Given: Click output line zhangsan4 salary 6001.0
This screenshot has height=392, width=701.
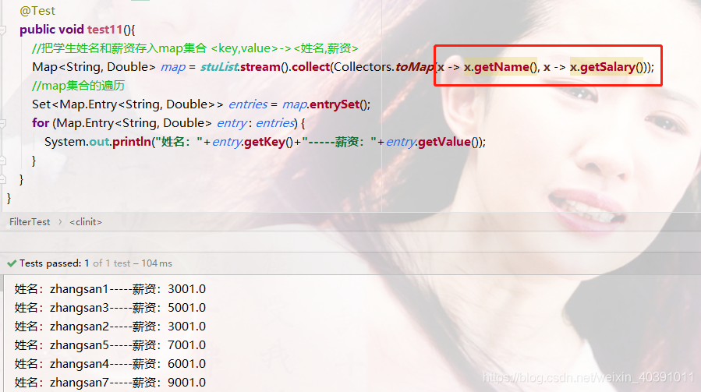Looking at the screenshot, I should point(110,364).
